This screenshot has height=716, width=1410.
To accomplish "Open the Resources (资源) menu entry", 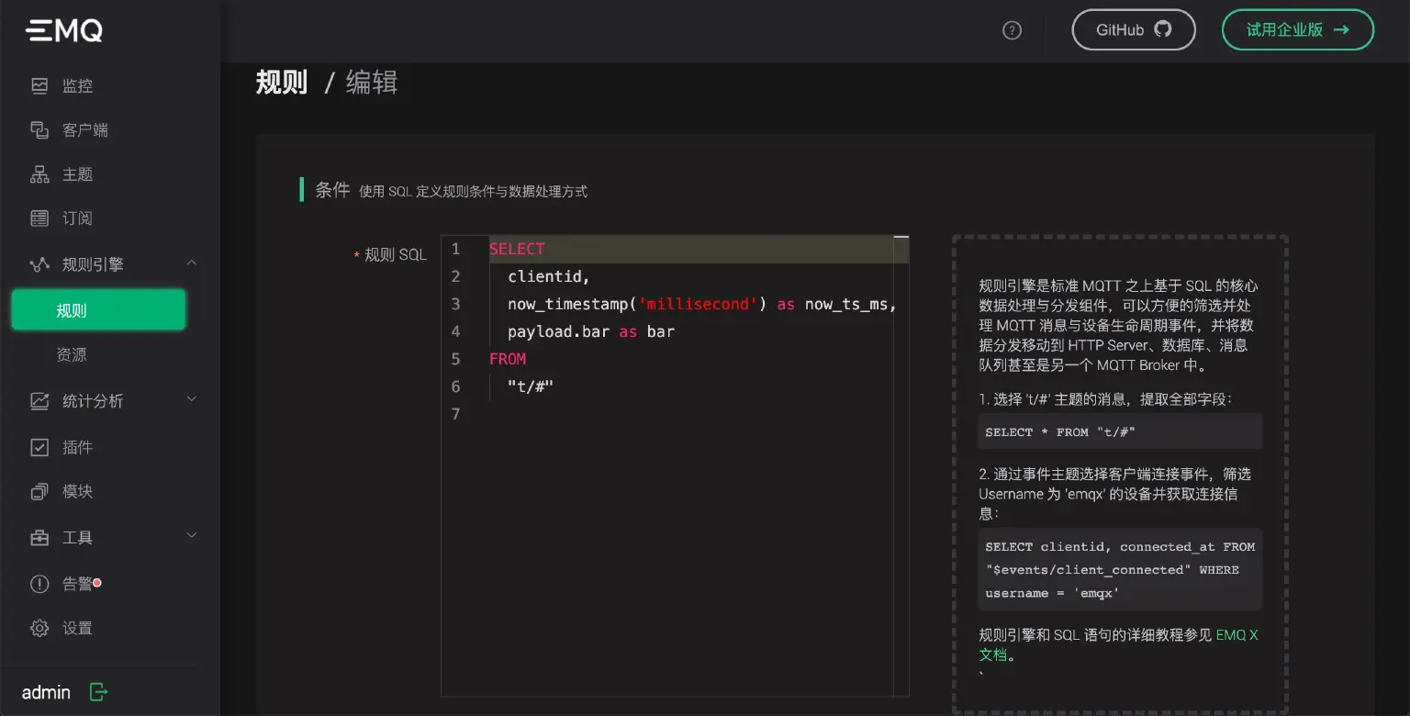I will pos(71,355).
